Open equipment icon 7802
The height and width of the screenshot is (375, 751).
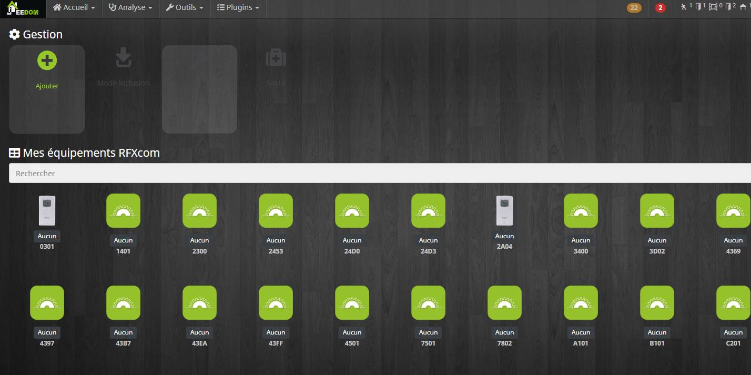pos(504,303)
